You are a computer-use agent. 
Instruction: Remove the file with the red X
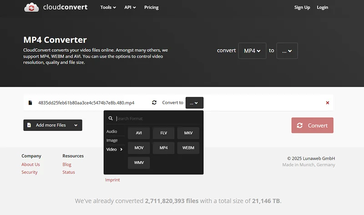(327, 103)
